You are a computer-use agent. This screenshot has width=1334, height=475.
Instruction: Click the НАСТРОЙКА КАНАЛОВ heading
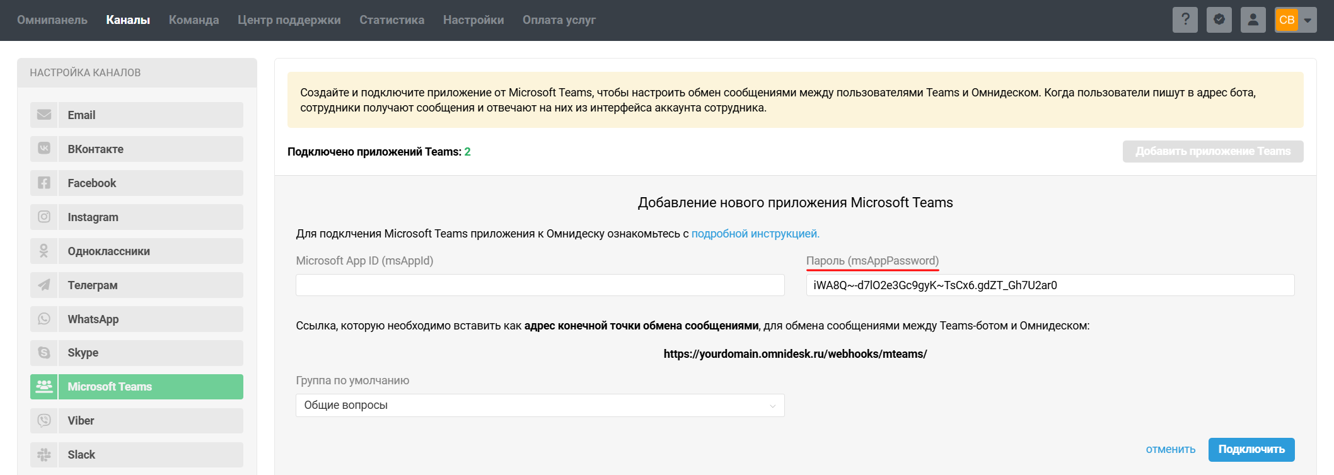click(x=85, y=72)
